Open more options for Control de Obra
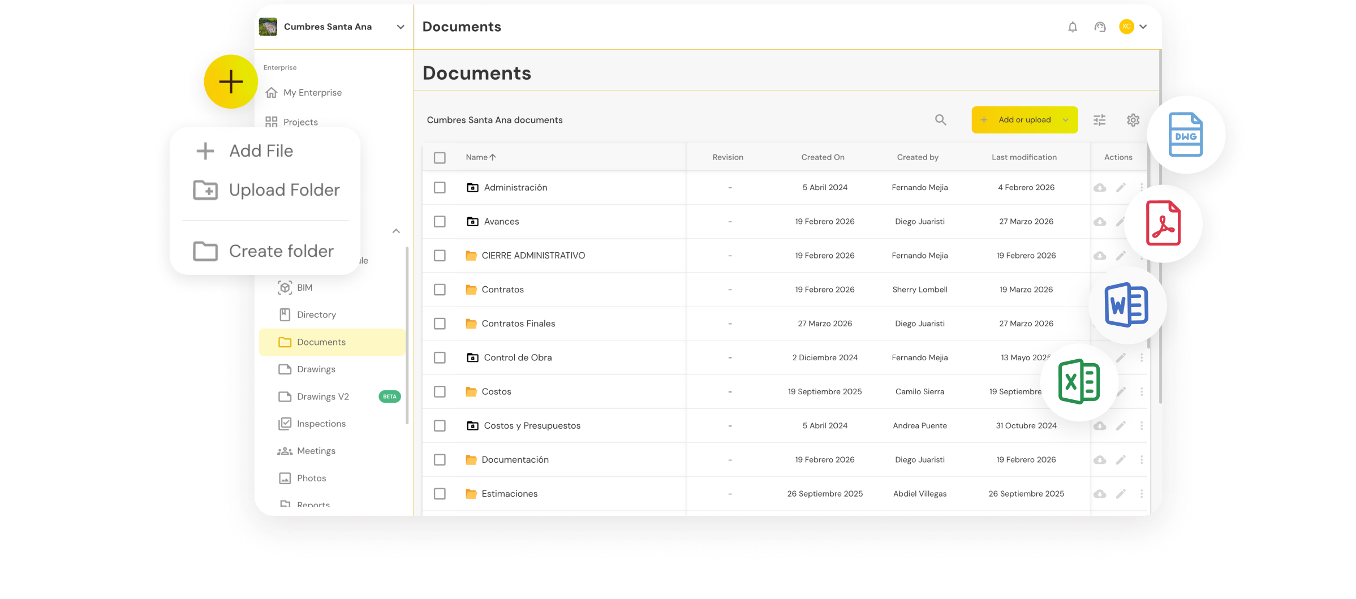The width and height of the screenshot is (1356, 599). point(1142,357)
